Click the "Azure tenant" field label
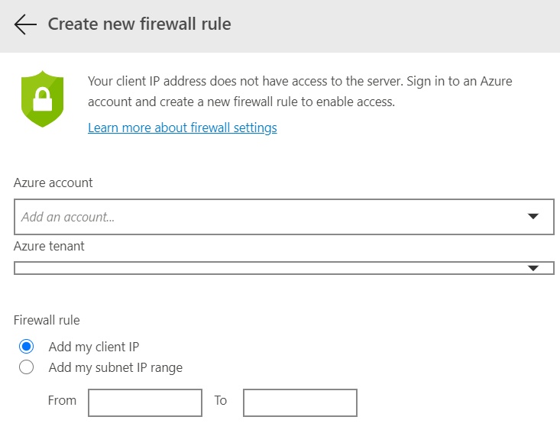Image resolution: width=560 pixels, height=433 pixels. point(49,246)
